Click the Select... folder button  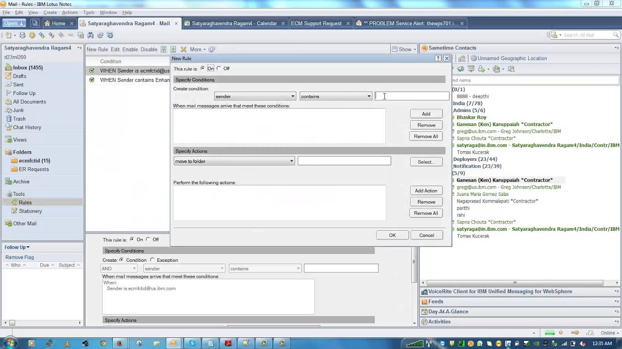tap(426, 162)
